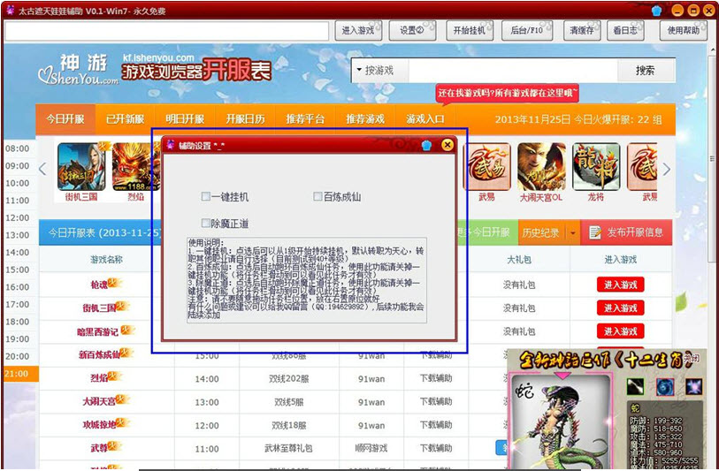The height and width of the screenshot is (471, 719).
Task: Open the 街机三国 game thumbnail
Action: click(81, 167)
